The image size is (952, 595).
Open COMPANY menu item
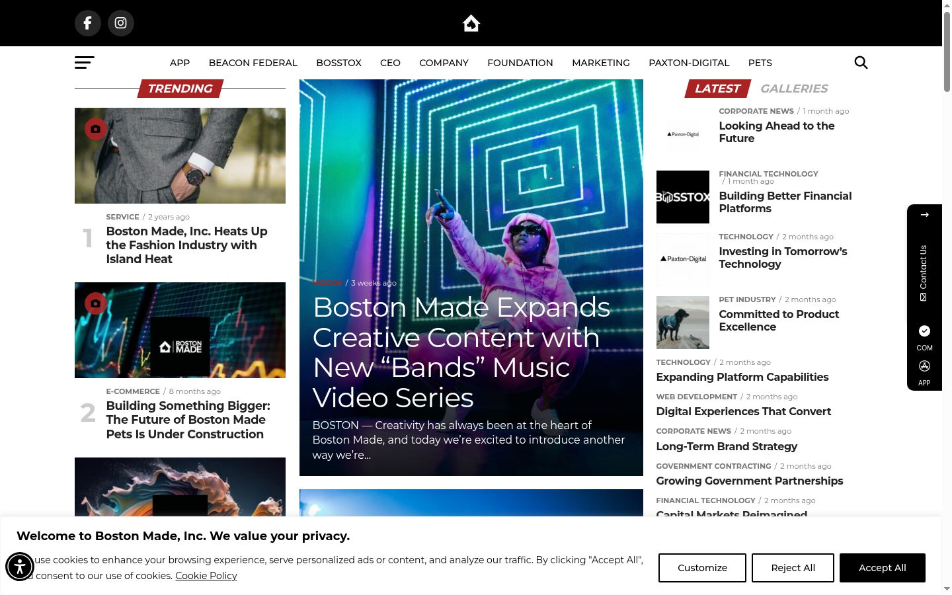(x=444, y=63)
